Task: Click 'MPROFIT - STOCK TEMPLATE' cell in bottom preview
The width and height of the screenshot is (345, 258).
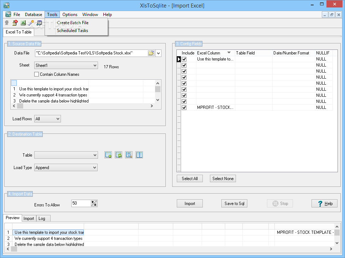Action: (x=304, y=232)
